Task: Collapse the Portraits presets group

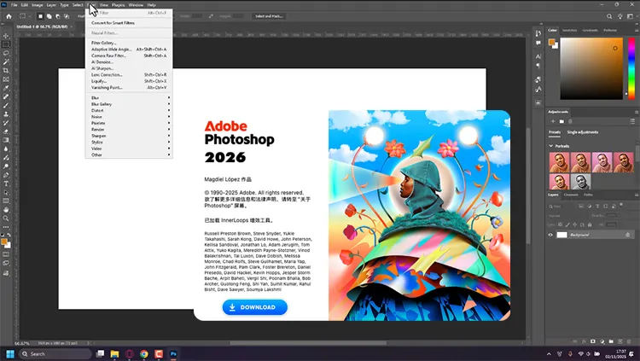Action: point(550,146)
